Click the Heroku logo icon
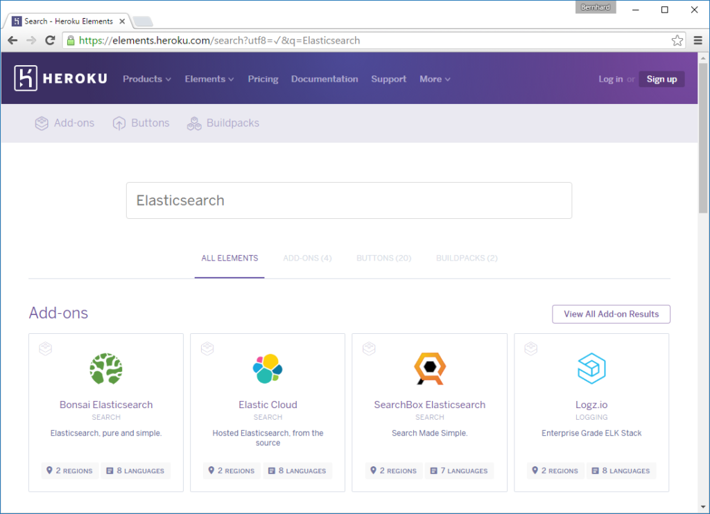This screenshot has height=514, width=710. (x=25, y=78)
